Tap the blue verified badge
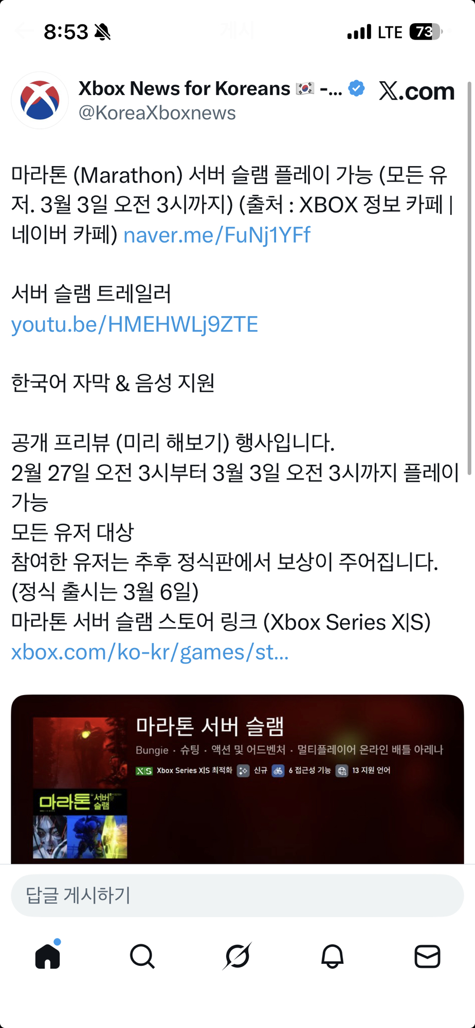The image size is (475, 1028). (x=356, y=88)
